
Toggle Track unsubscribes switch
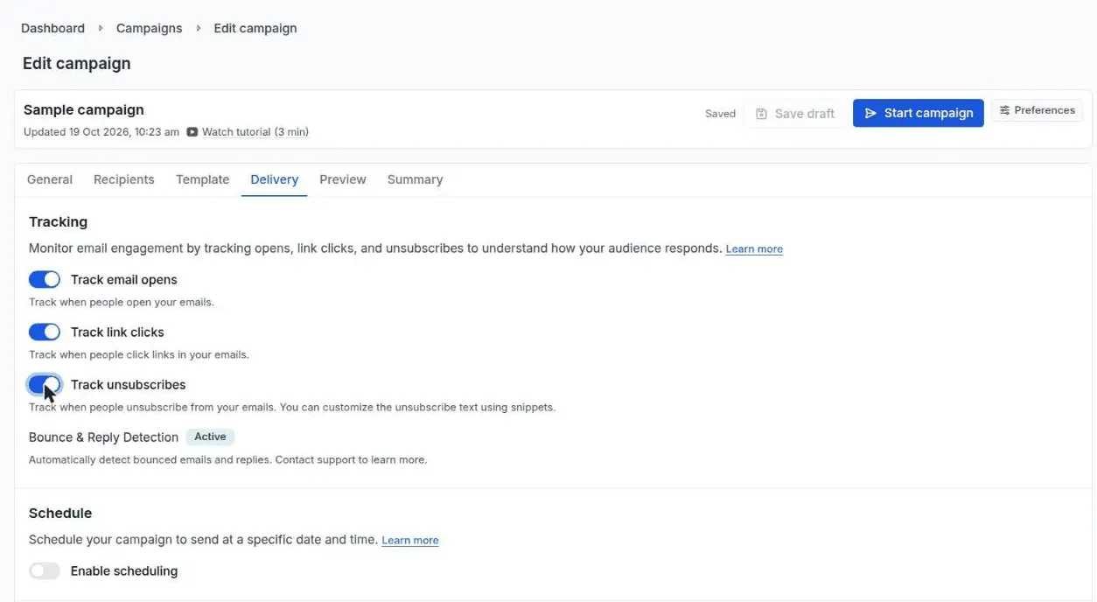pos(45,385)
